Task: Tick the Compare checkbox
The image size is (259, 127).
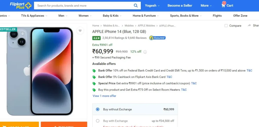Action: click(226, 26)
